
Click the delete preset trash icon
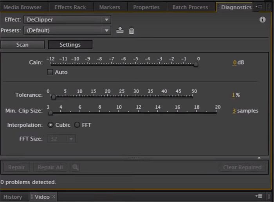[132, 31]
